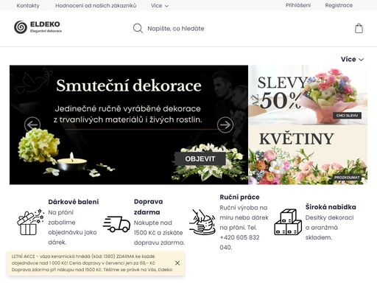This screenshot has width=377, height=283.
Task: Go to previous banner slide arrow
Action: click(32, 125)
